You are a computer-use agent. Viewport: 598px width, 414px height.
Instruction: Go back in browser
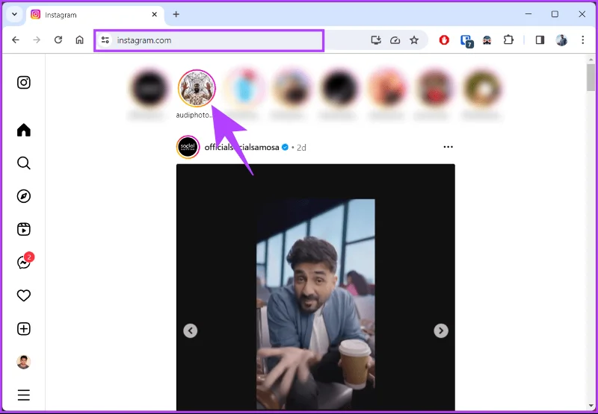[x=15, y=40]
